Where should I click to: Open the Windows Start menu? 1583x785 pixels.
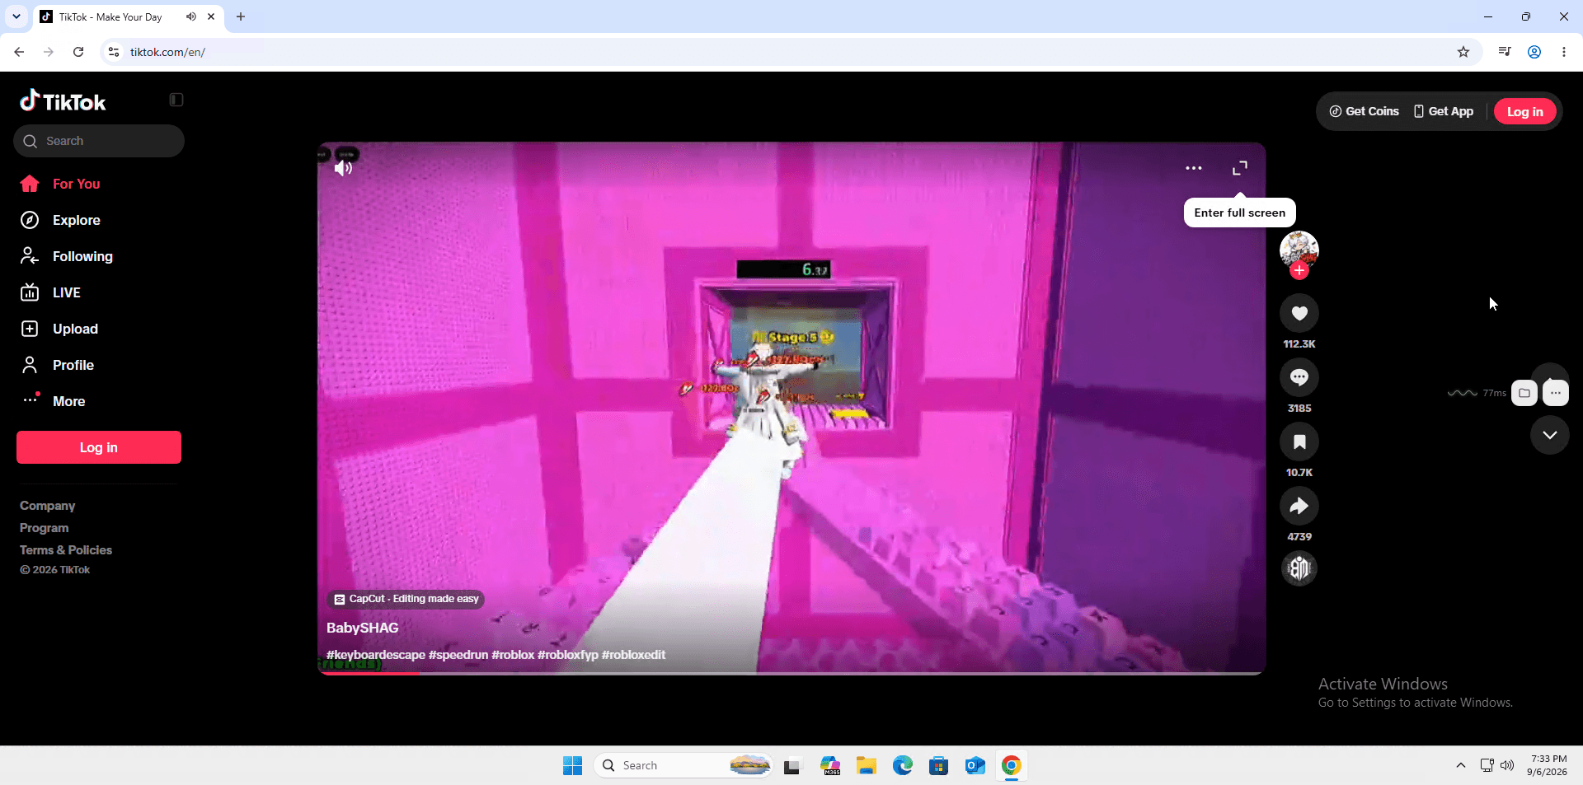point(572,766)
